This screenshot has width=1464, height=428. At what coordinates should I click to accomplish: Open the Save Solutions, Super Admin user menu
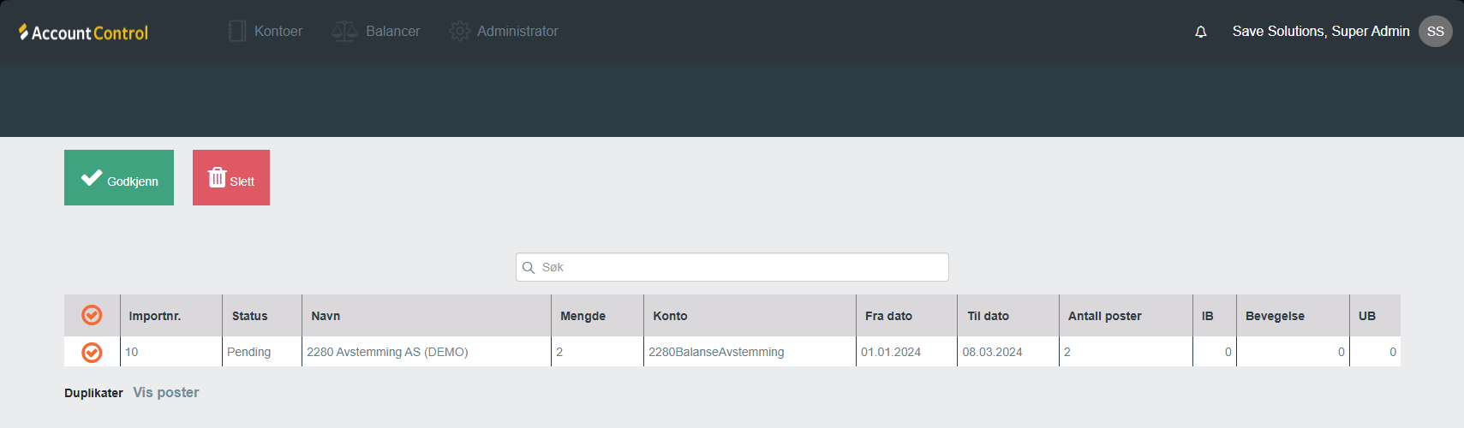[x=1320, y=32]
